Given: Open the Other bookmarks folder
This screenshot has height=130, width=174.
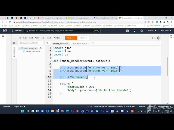Looking at the screenshot, I should [x=154, y=26].
